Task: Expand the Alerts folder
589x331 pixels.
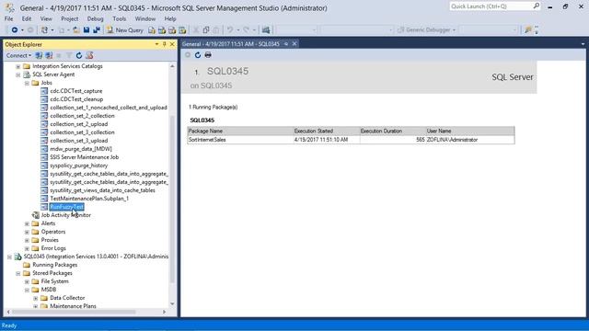Action: tap(27, 223)
